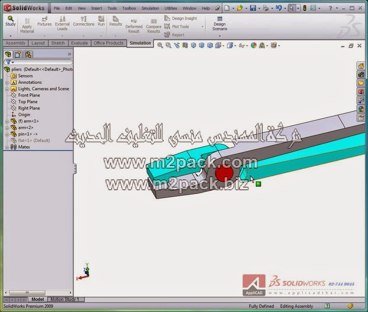Image resolution: width=368 pixels, height=312 pixels.
Task: Open the Simulation menu
Action: pyautogui.click(x=150, y=8)
